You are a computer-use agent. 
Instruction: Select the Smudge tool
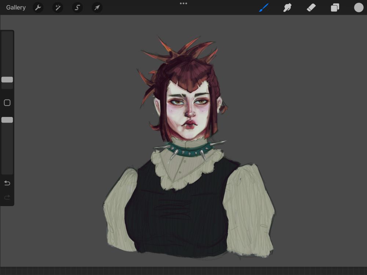287,7
